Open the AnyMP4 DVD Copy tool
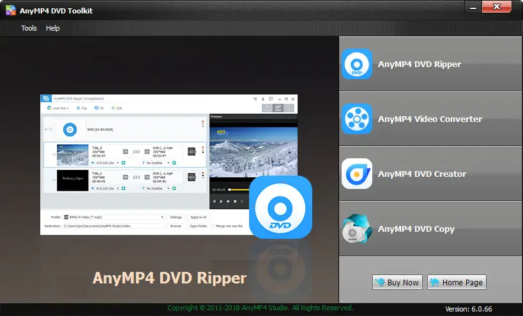The width and height of the screenshot is (523, 316). 430,229
